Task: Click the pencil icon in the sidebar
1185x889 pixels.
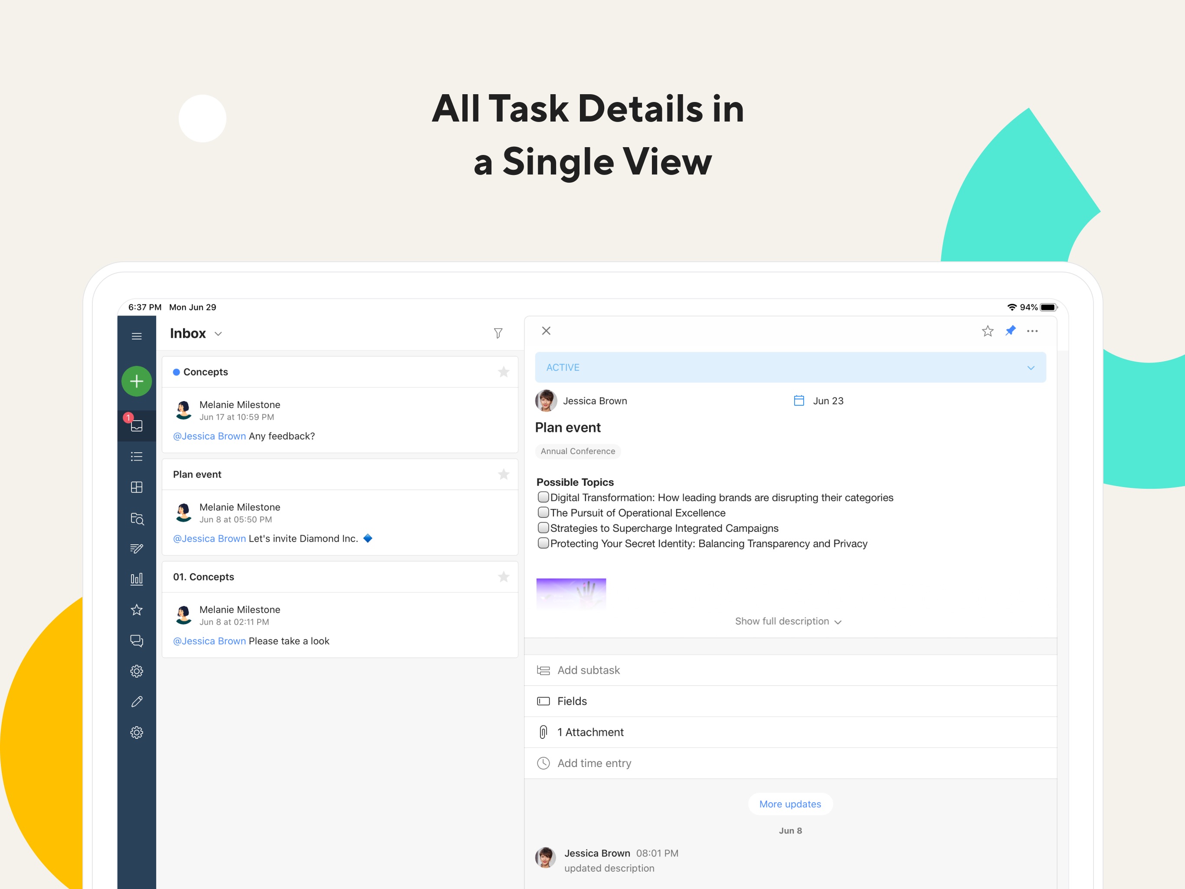Action: tap(137, 702)
